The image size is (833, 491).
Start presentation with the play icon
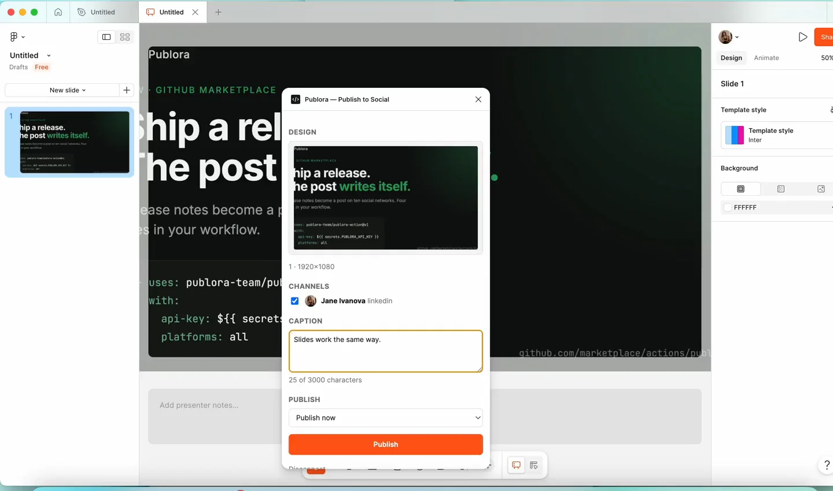click(803, 37)
